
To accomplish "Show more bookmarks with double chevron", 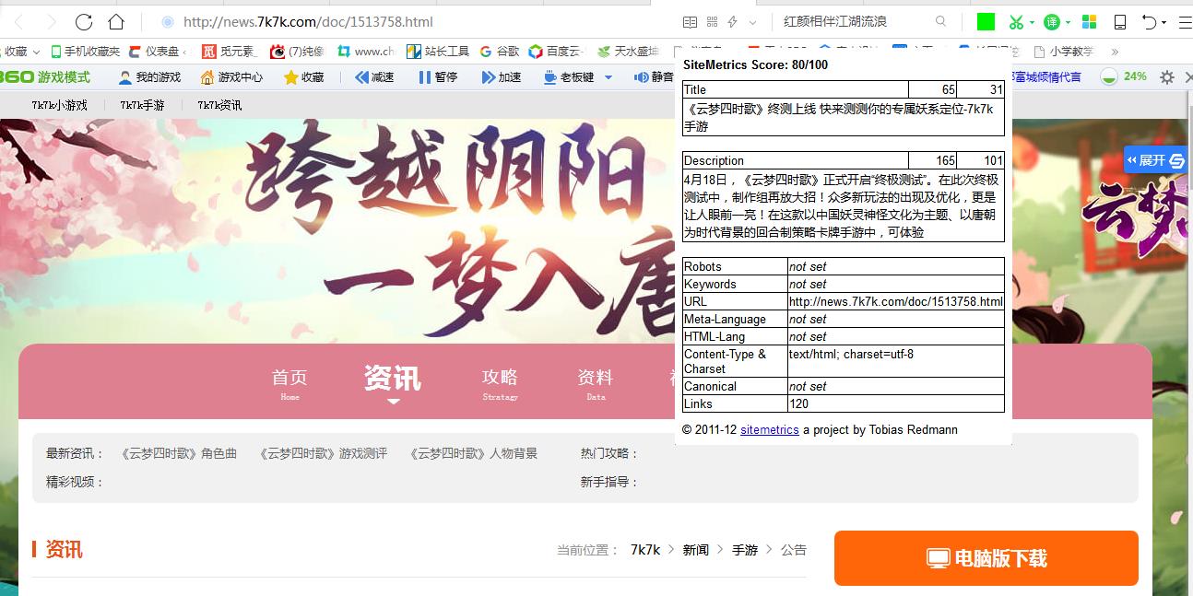I will (1115, 52).
